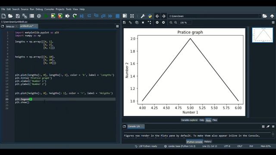
Task: Open the Help menu
Action: [82, 9]
